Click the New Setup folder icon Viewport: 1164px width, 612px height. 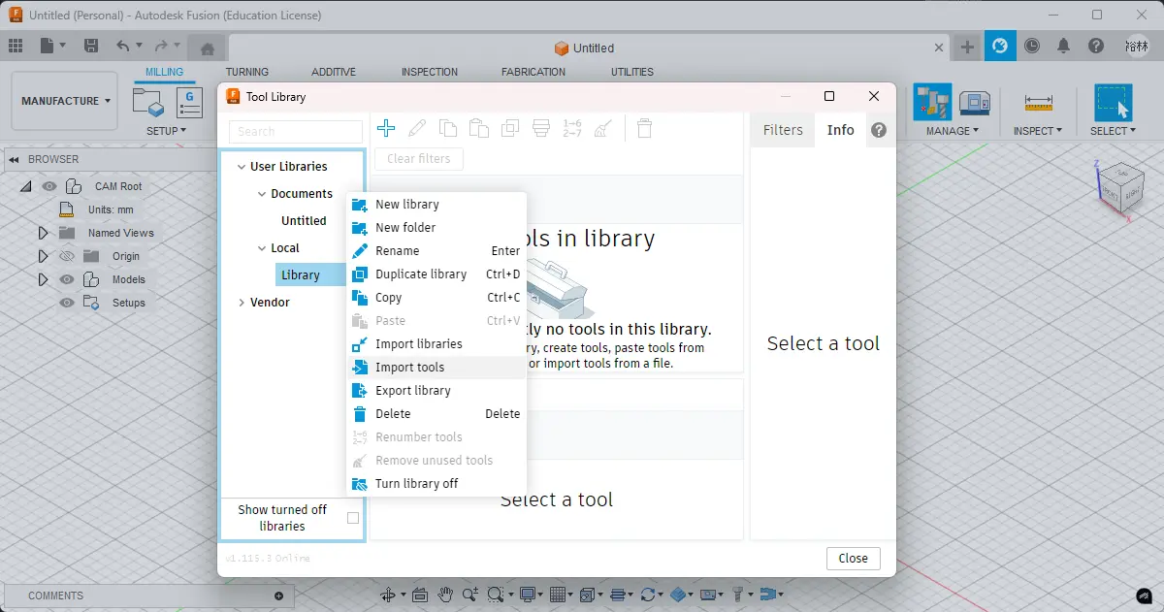pos(148,103)
